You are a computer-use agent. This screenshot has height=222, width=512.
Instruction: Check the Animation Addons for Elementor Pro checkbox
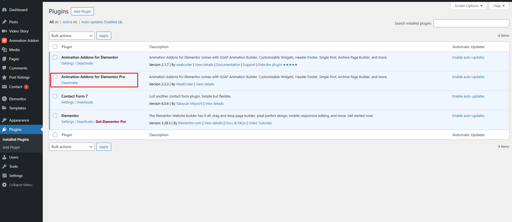(x=55, y=77)
